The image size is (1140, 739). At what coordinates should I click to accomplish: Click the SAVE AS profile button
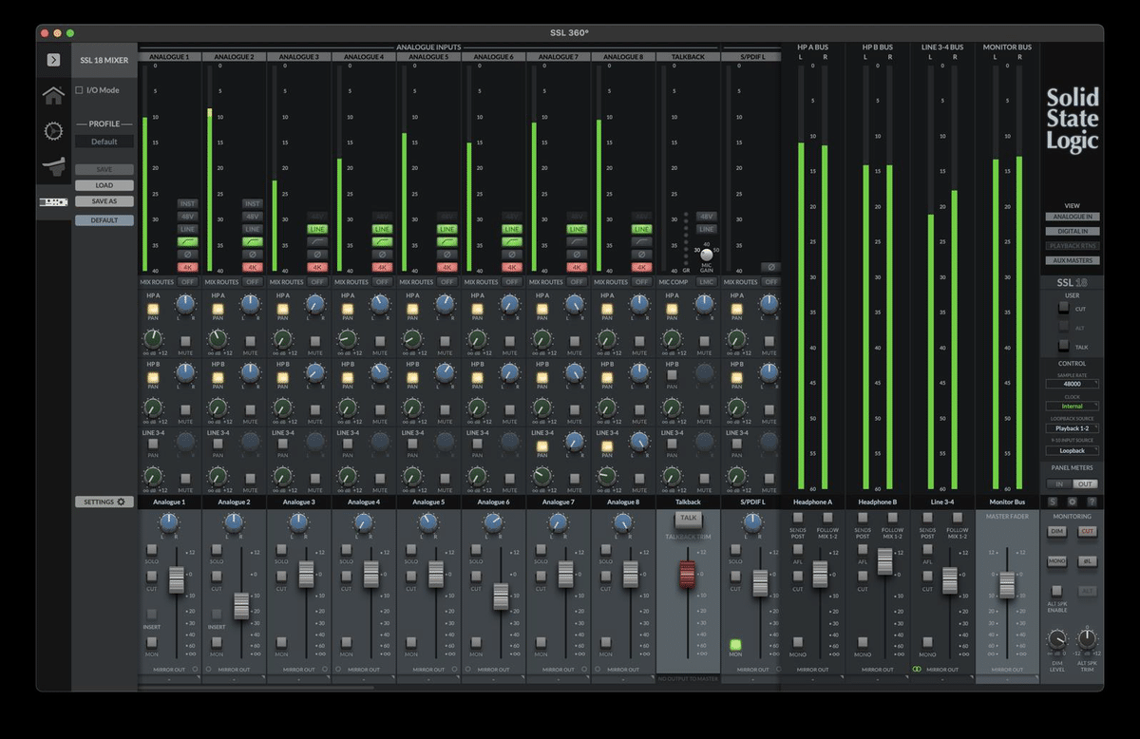pos(104,200)
